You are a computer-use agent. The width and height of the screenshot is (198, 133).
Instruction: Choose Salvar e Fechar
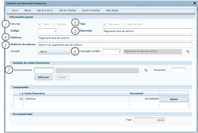(68, 10)
